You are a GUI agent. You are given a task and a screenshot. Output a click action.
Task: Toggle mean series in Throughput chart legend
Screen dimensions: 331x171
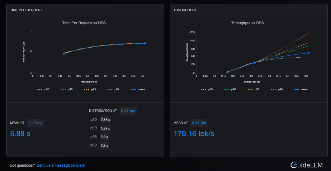301,89
